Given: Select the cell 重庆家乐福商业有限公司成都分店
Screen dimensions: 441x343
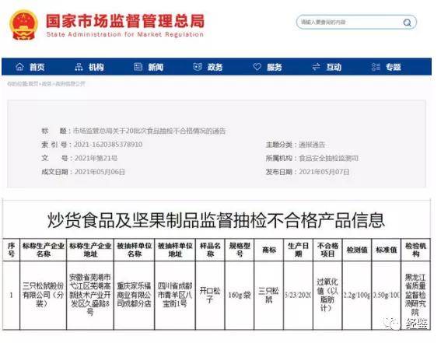Looking at the screenshot, I should pos(134,295).
